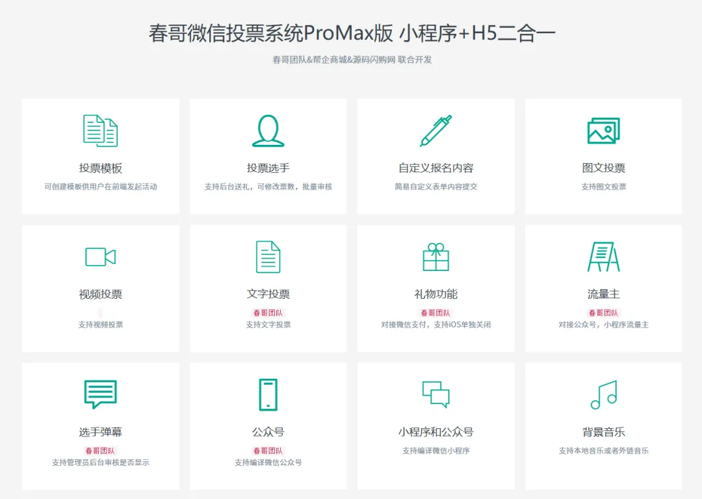Viewport: 702px width, 499px height.
Task: Click the subtitle 春哥团队&帮企商城&源码闪购网 联合开发
Action: pyautogui.click(x=352, y=60)
